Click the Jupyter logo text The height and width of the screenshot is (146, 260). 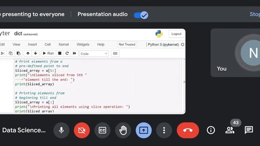click(5, 33)
